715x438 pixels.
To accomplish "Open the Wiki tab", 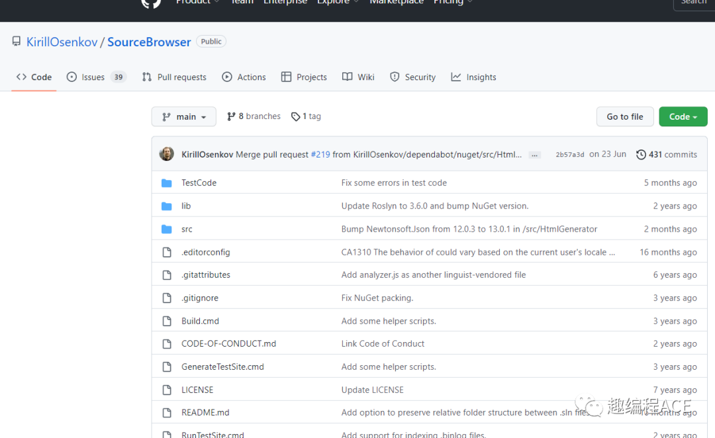I will (x=358, y=77).
